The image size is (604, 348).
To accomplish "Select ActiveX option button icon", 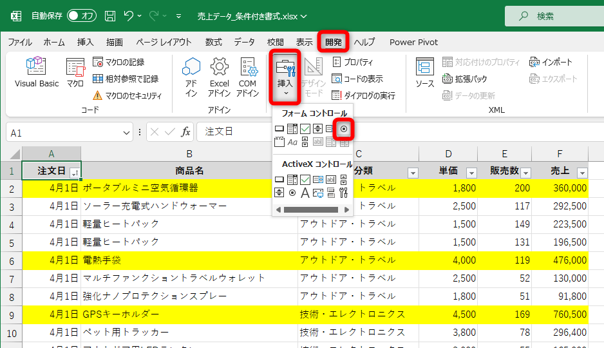I will pos(292,192).
